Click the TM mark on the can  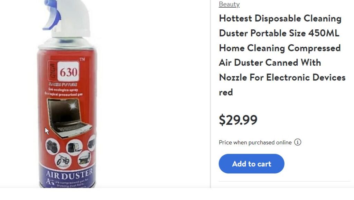tap(82, 59)
